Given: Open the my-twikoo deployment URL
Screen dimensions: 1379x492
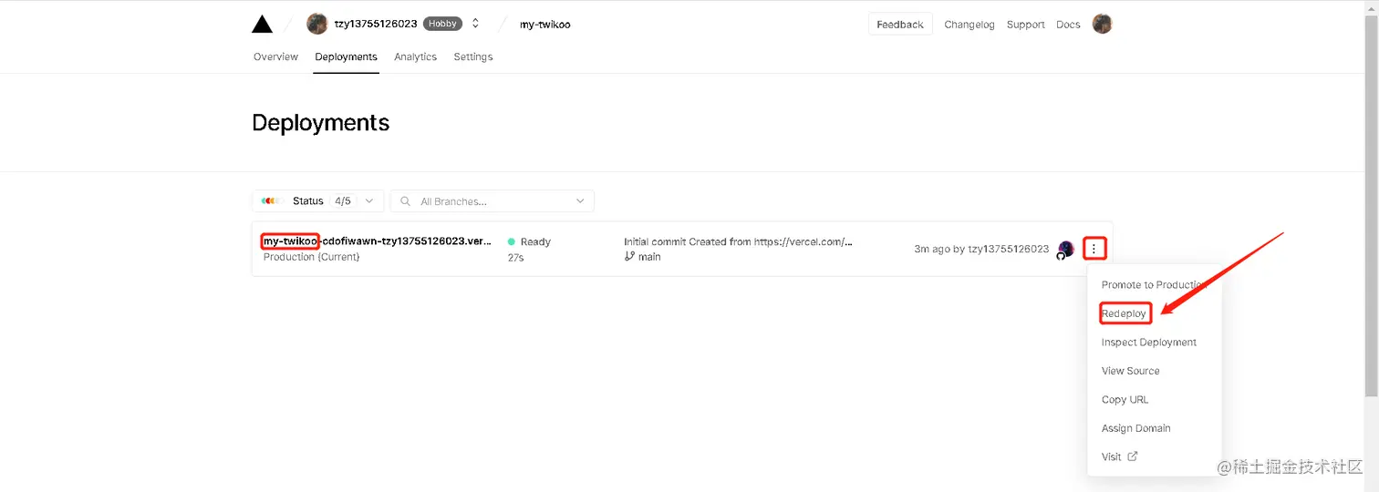Looking at the screenshot, I should pos(378,241).
